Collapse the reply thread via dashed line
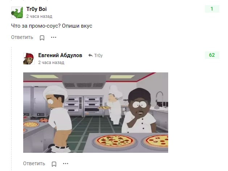The image size is (228, 171). 12,109
